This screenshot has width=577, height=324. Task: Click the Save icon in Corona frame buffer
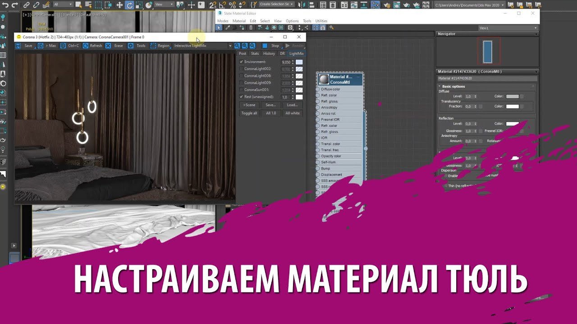click(19, 45)
